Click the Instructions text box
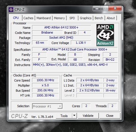The image size is (136, 132). [75, 66]
